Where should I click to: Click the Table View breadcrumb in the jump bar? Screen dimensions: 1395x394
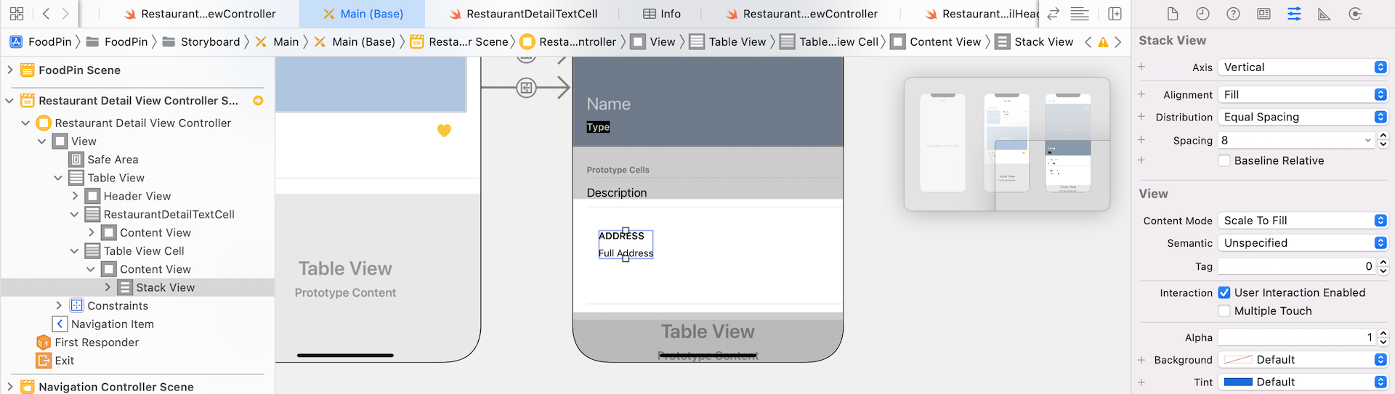[x=728, y=42]
